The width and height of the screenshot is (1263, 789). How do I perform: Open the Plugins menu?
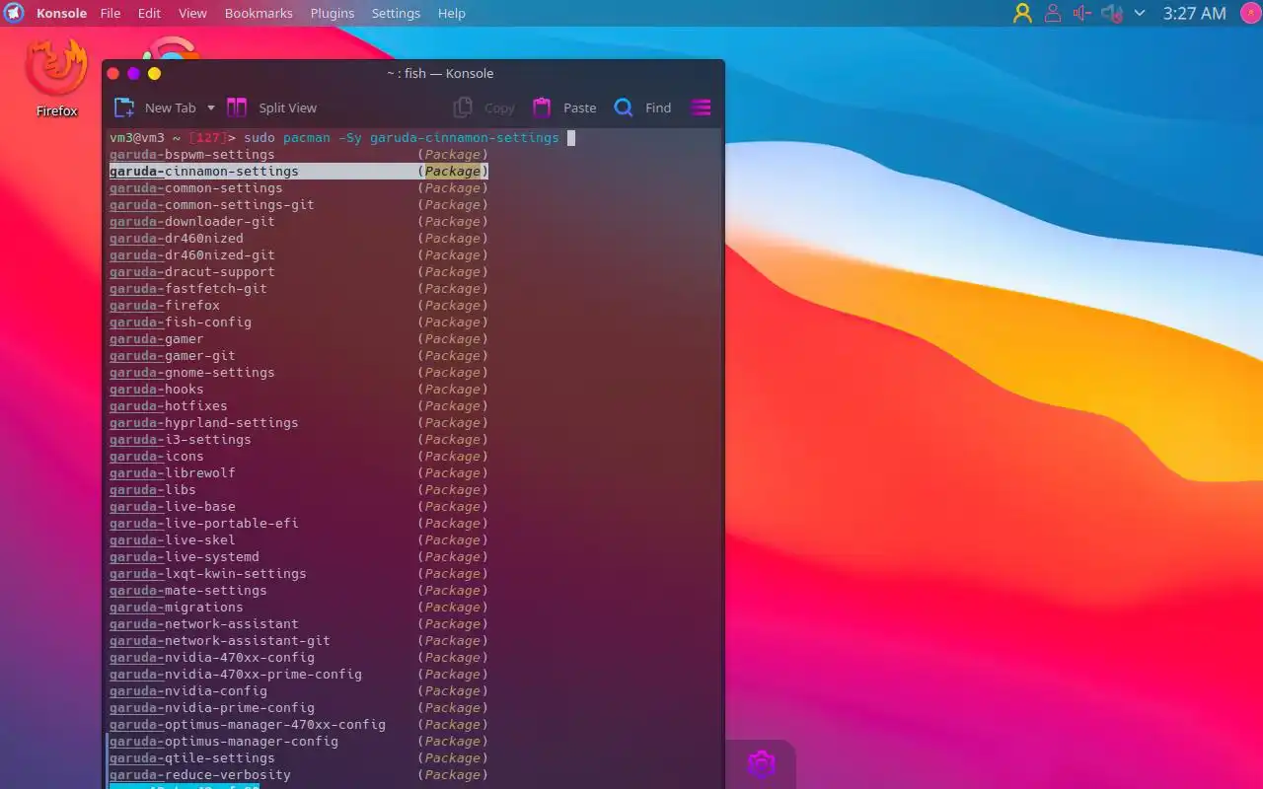pos(333,13)
